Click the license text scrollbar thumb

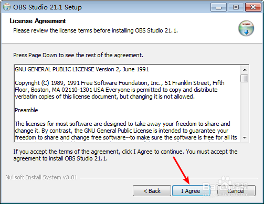245,78
